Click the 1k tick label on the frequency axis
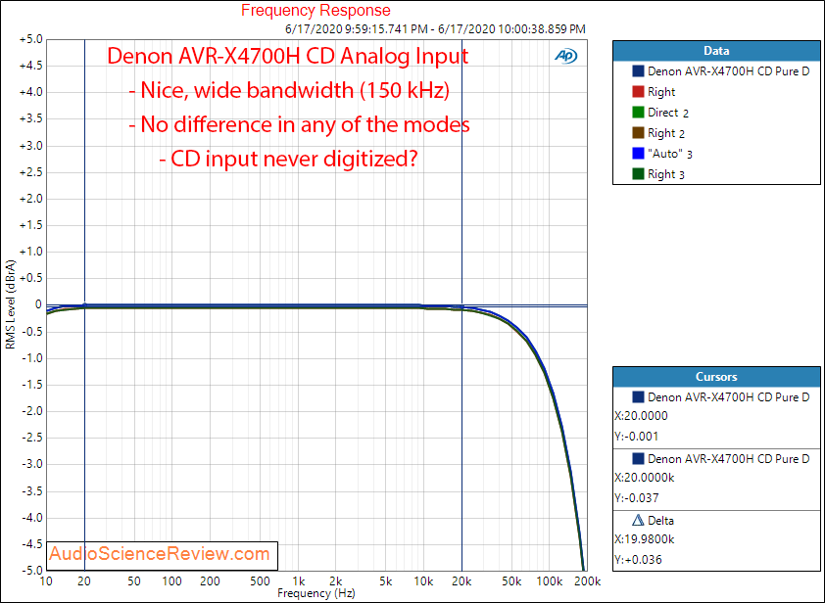Image resolution: width=825 pixels, height=603 pixels. 298,581
